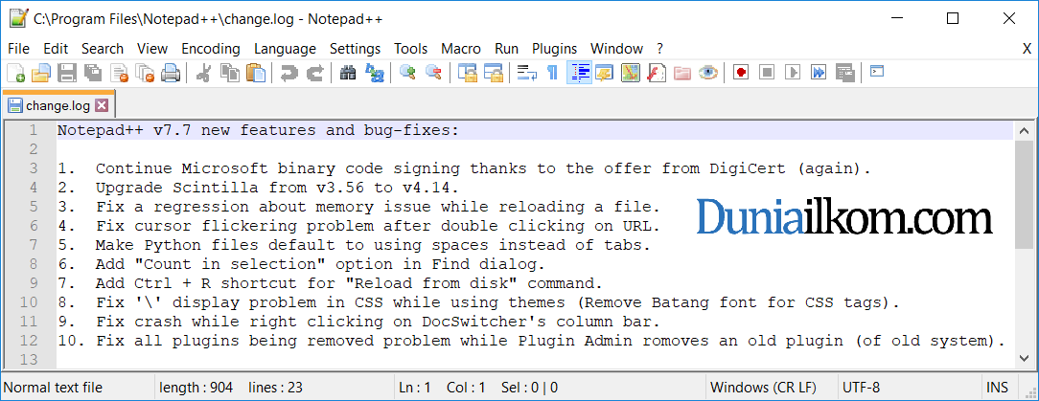The width and height of the screenshot is (1039, 401).
Task: Select the change.log tab
Action: tap(58, 105)
